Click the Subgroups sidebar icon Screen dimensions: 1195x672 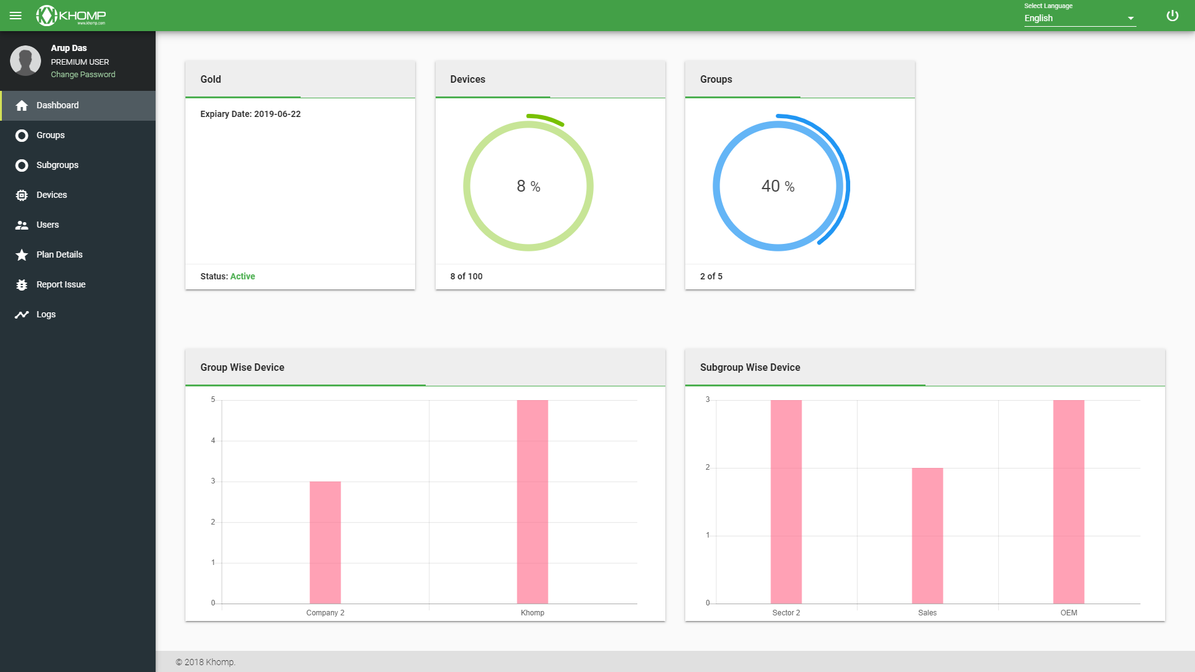point(22,165)
